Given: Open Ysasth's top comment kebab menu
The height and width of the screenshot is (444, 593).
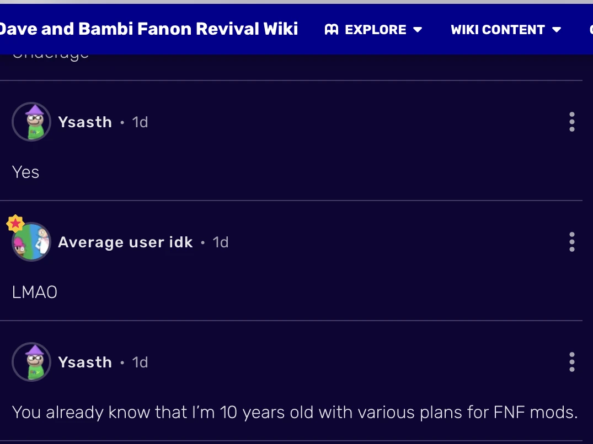Looking at the screenshot, I should 572,122.
